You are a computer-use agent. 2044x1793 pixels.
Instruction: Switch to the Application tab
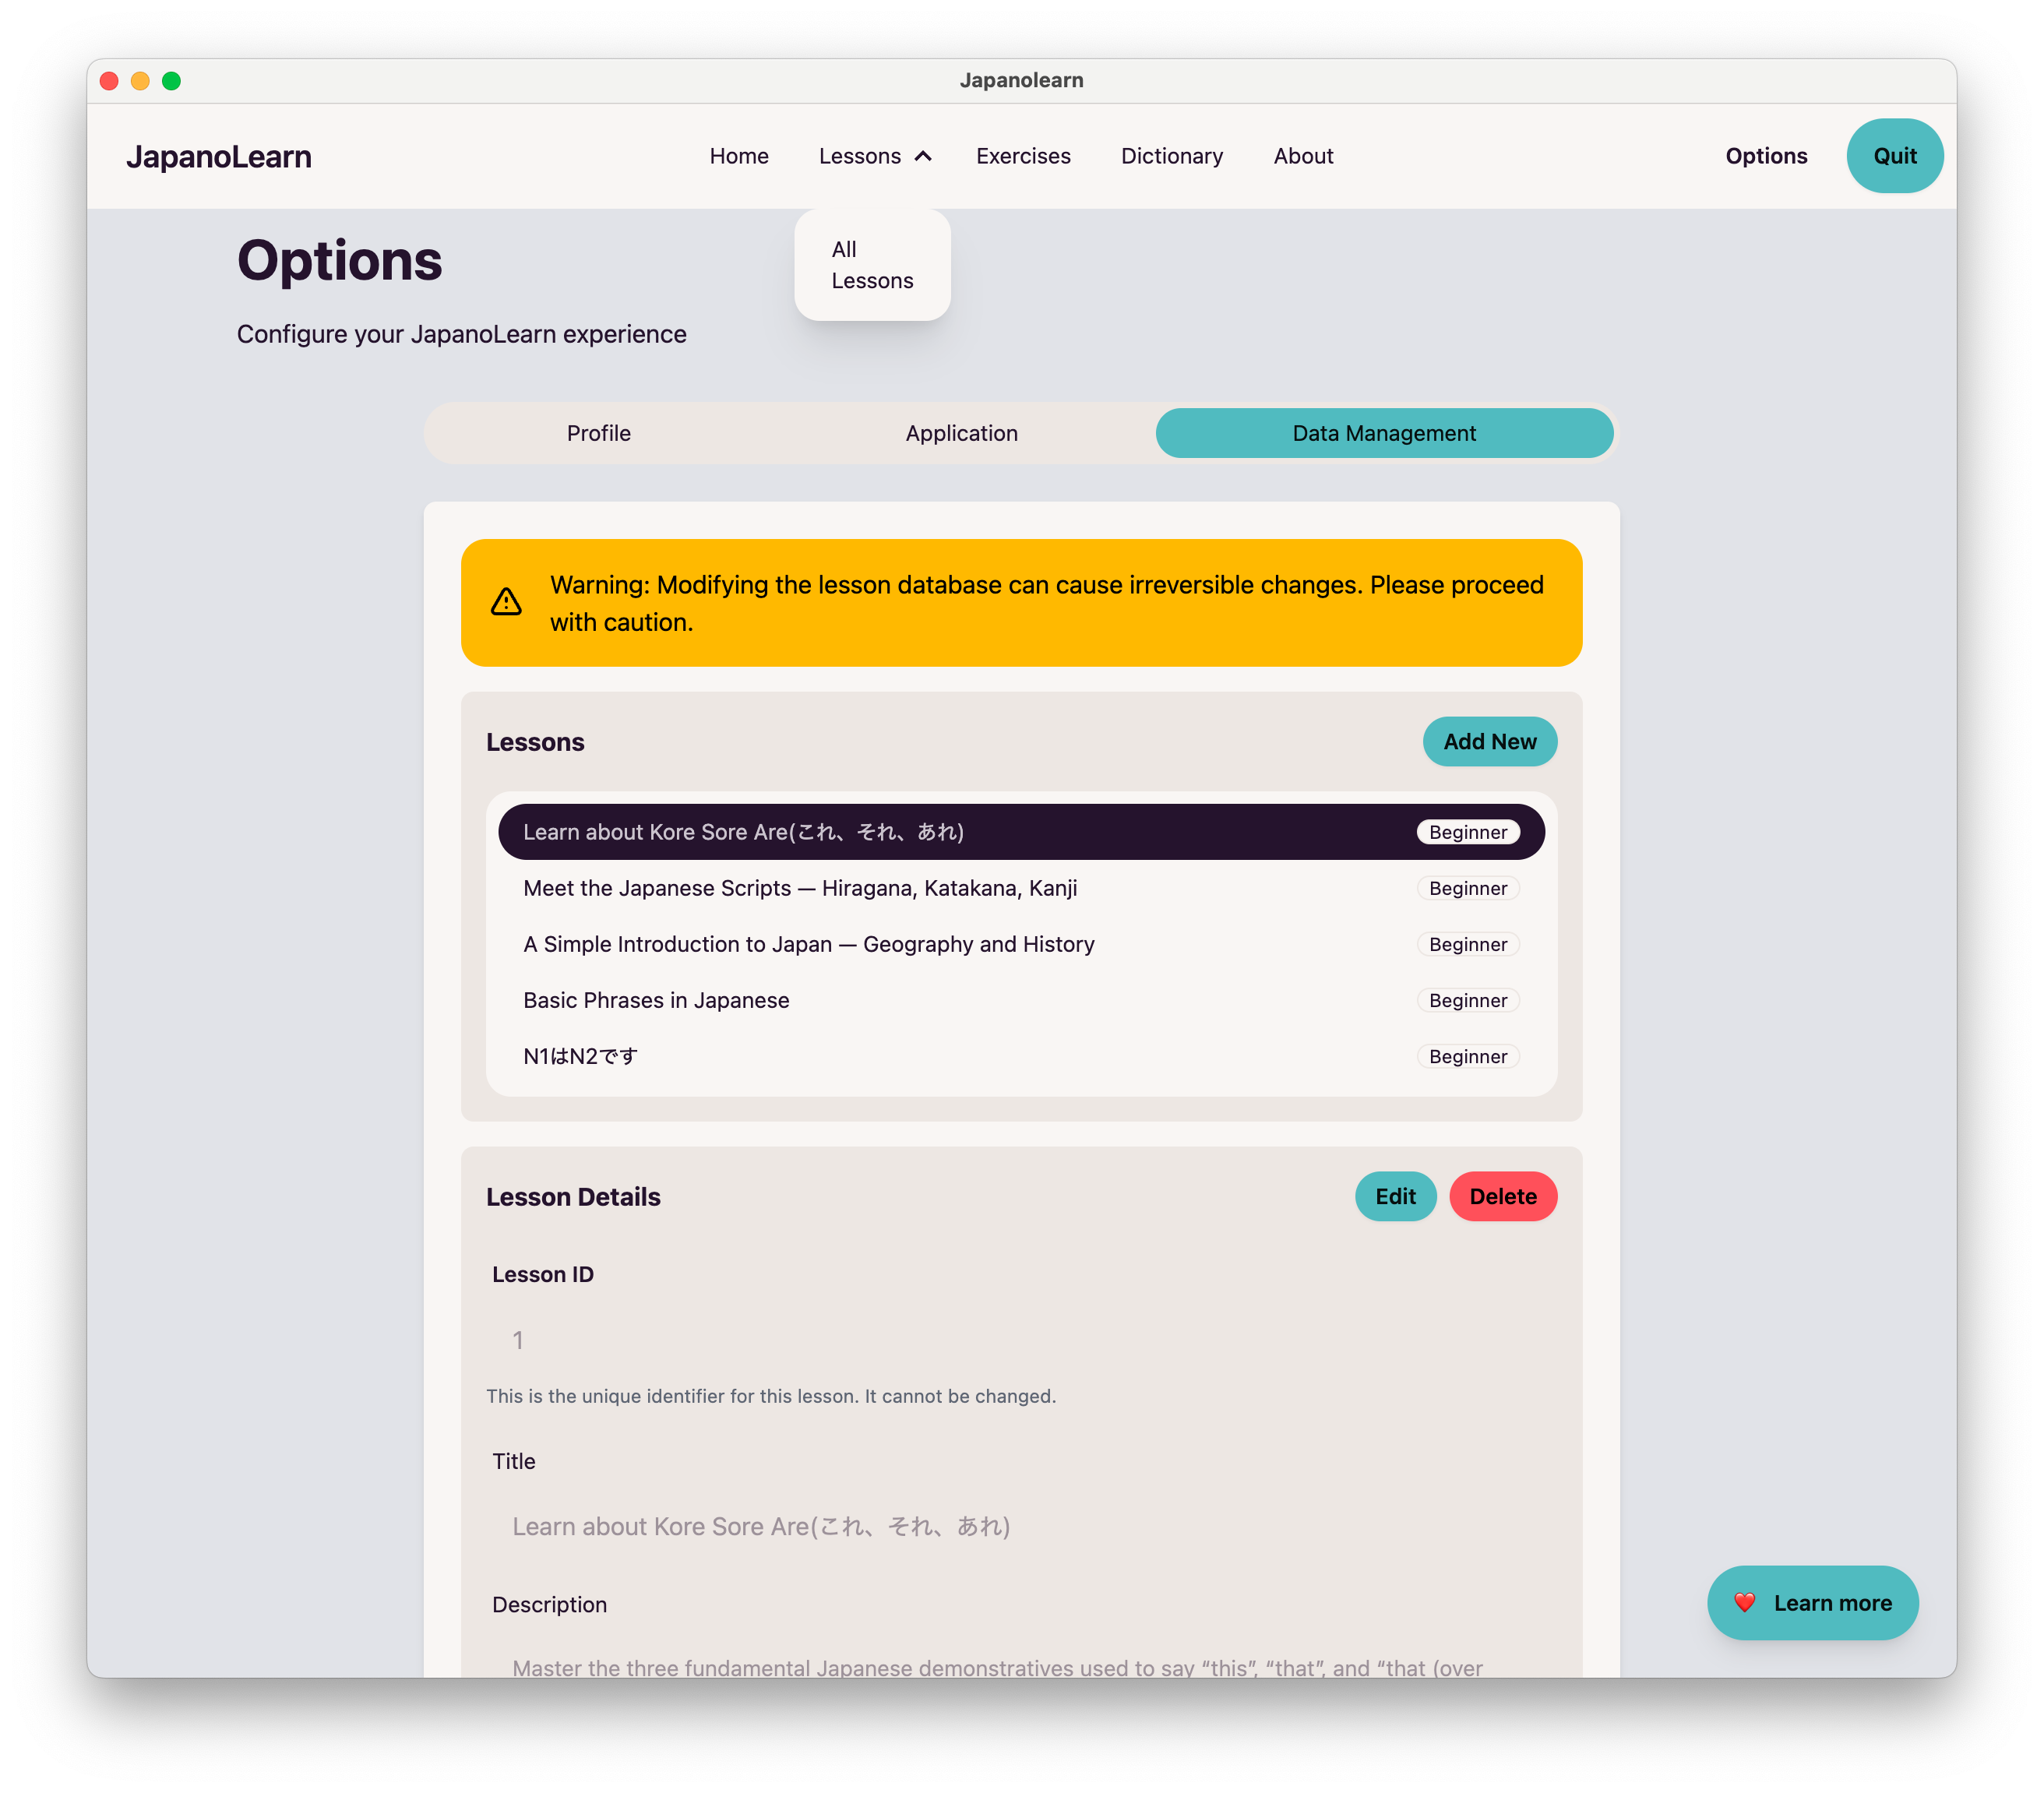[961, 433]
